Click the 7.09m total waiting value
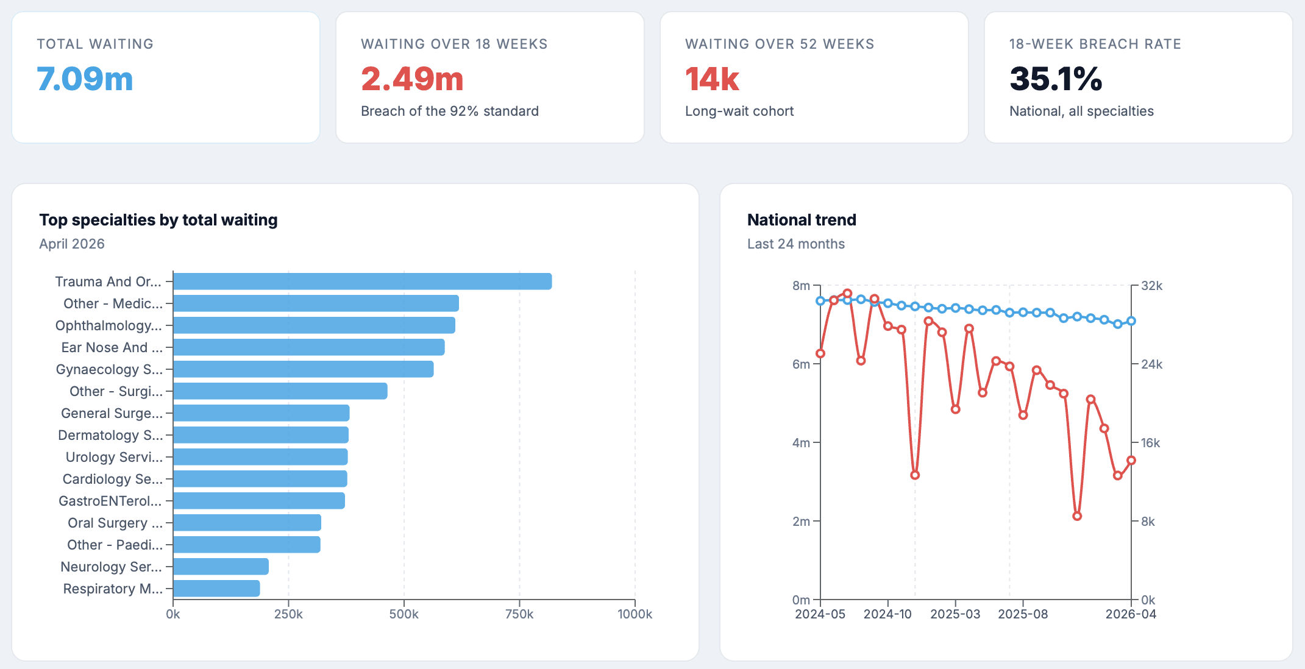 pyautogui.click(x=85, y=79)
